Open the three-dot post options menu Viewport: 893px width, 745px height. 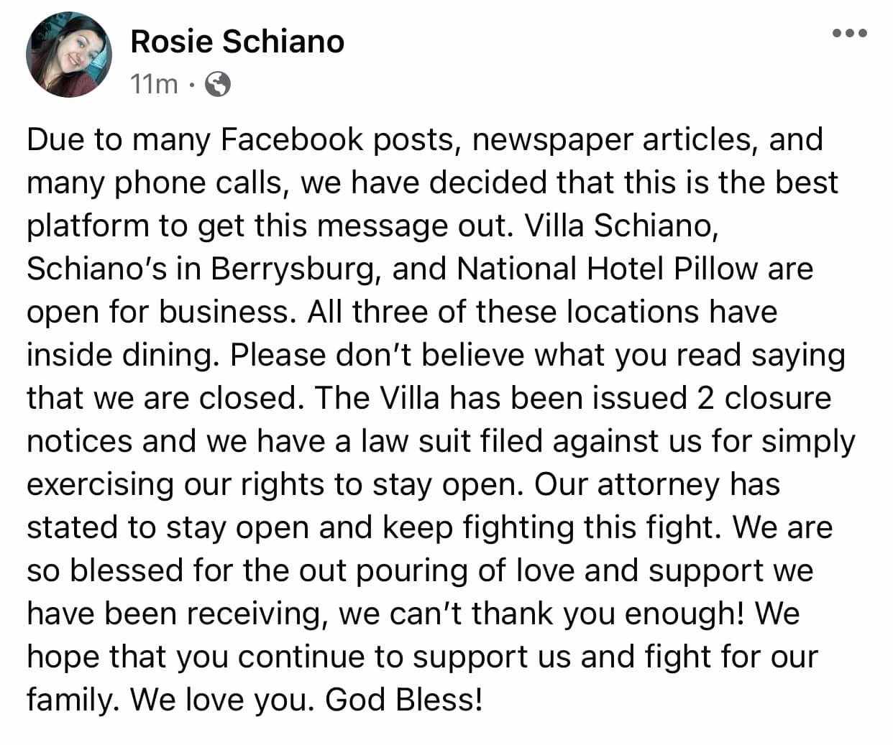pos(851,33)
